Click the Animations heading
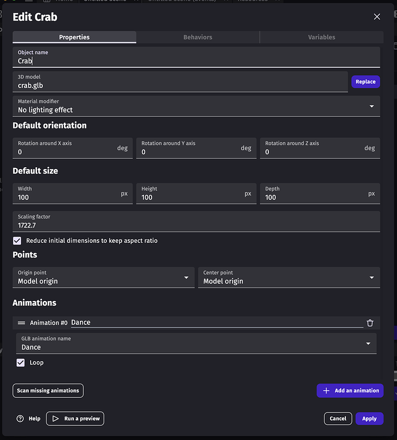 [x=35, y=303]
